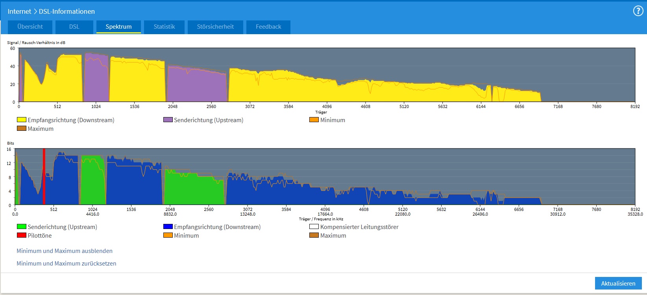Click brown Maximum swatch in Bits legend
The width and height of the screenshot is (647, 295).
click(x=314, y=235)
